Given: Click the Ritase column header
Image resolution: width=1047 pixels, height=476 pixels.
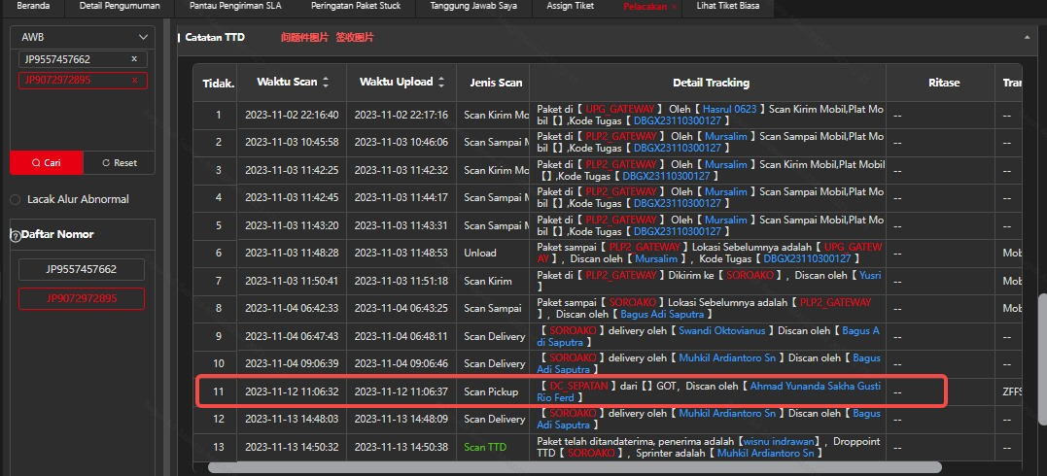Looking at the screenshot, I should point(944,83).
